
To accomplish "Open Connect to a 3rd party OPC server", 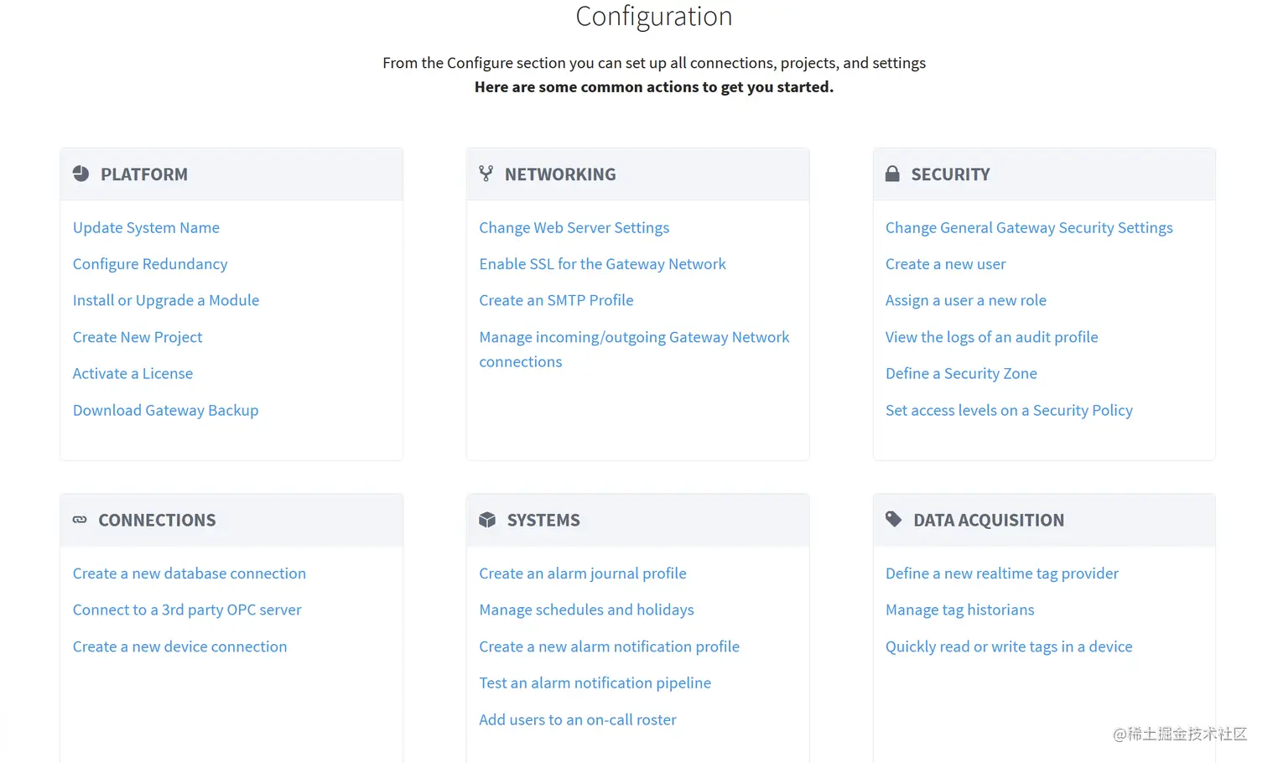I will coord(187,610).
